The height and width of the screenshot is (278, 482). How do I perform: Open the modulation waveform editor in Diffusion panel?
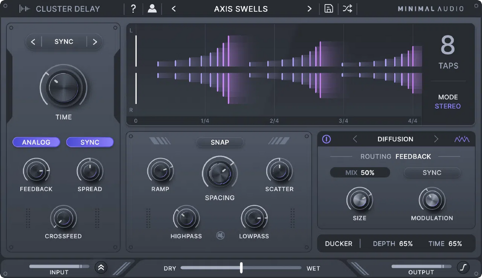pyautogui.click(x=462, y=139)
